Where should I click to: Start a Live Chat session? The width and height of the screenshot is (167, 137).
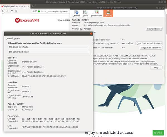(x=158, y=133)
